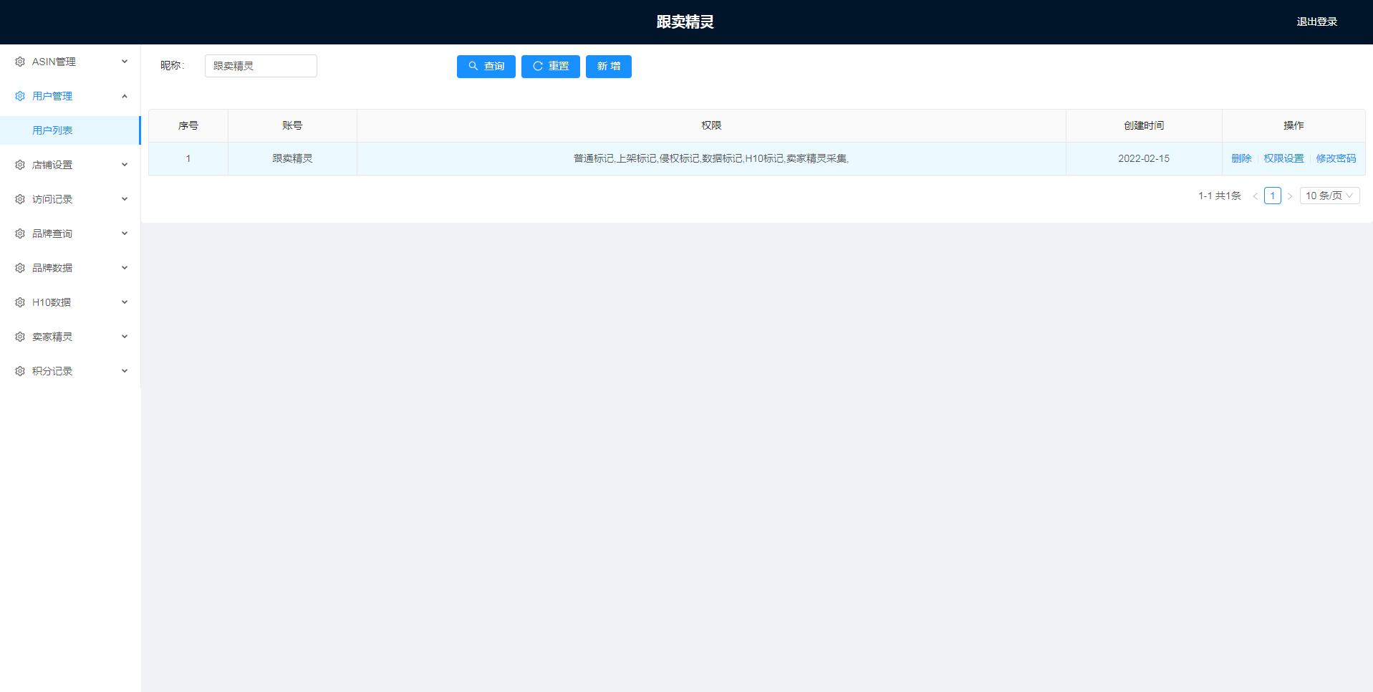Expand the 卖家精灵 sidebar chevron
The image size is (1373, 692).
point(125,337)
